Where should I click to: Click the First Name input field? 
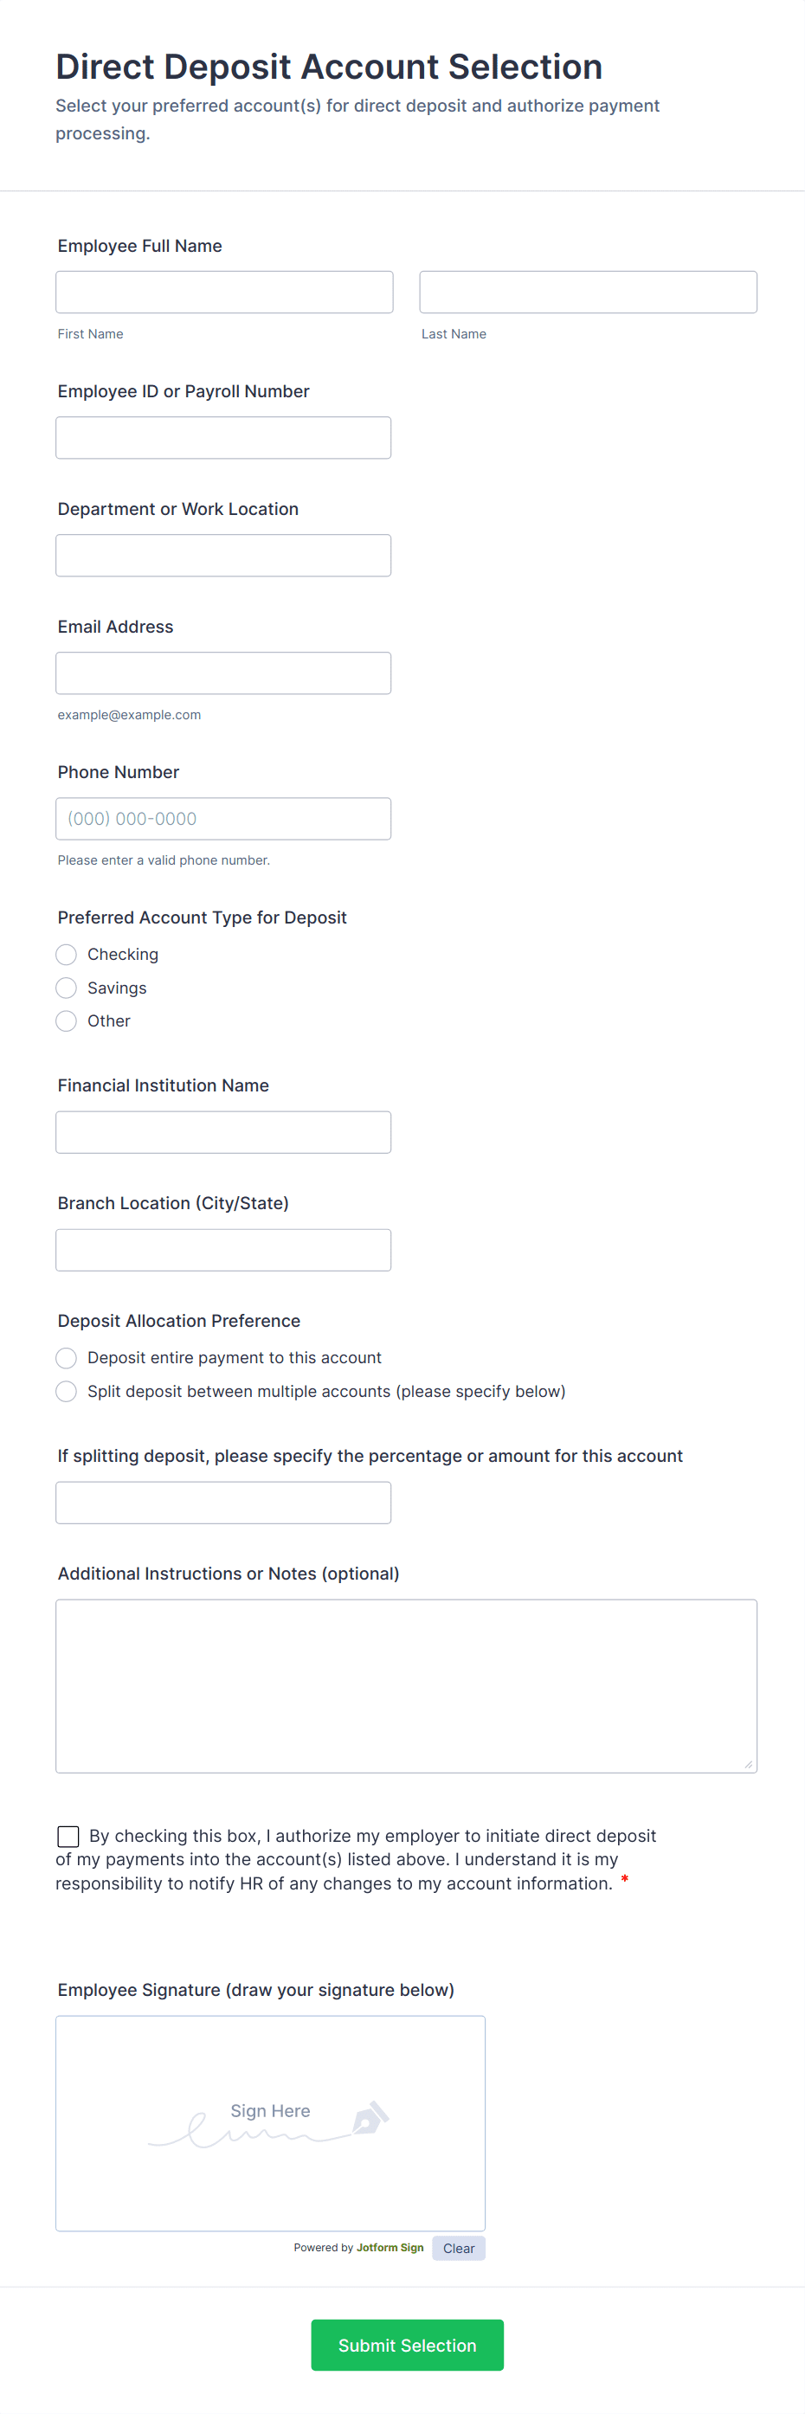[224, 292]
